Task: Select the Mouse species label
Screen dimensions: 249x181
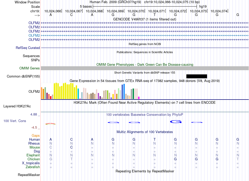Action: click(x=35, y=147)
